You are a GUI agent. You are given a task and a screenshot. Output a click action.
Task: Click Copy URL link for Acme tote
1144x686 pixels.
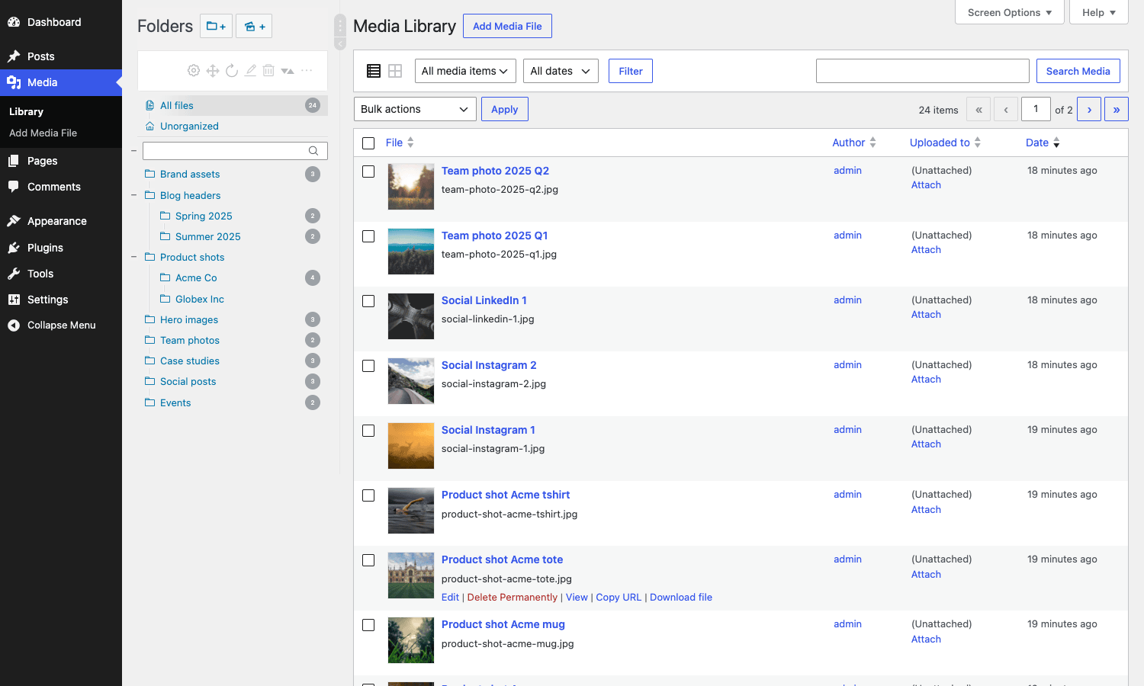coord(619,597)
